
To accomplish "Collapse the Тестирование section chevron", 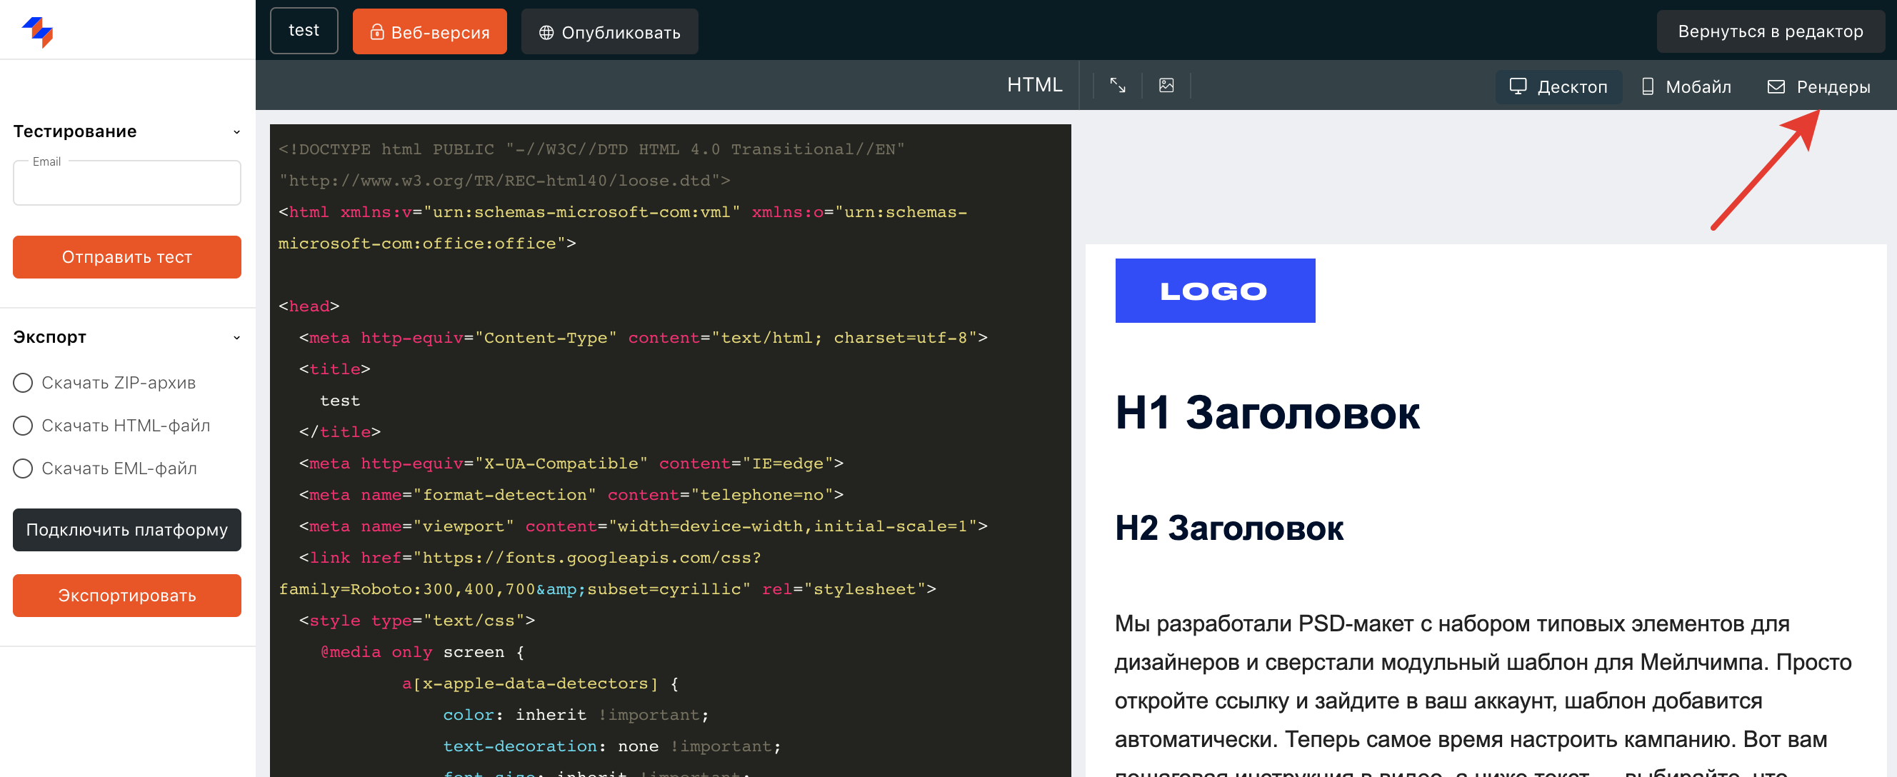I will click(236, 132).
